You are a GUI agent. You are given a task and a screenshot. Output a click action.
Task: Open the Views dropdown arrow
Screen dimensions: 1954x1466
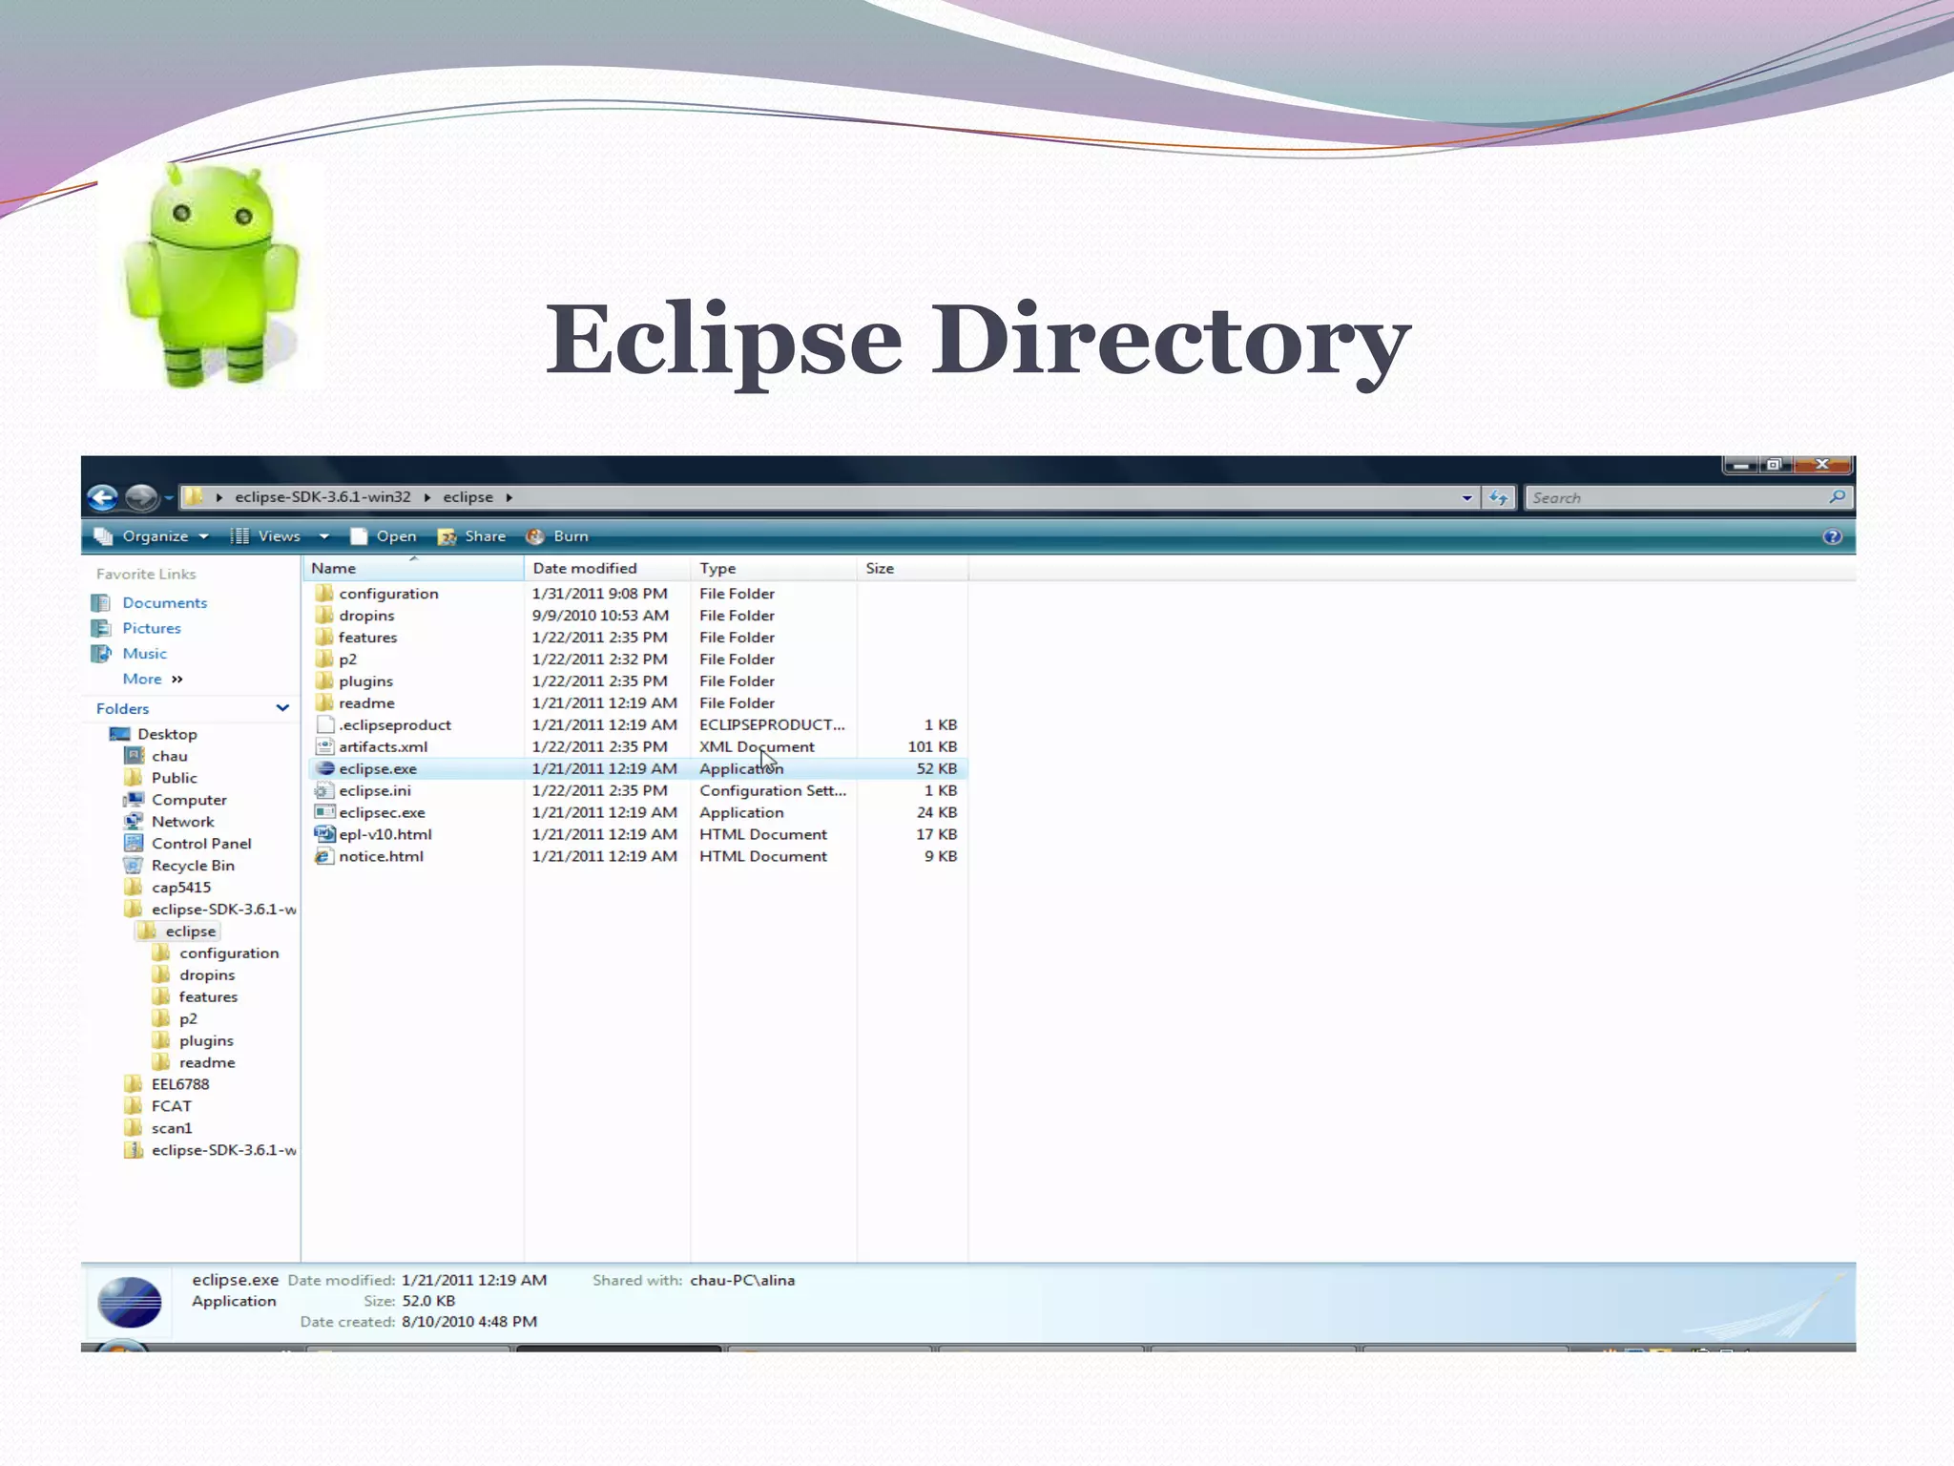[324, 536]
